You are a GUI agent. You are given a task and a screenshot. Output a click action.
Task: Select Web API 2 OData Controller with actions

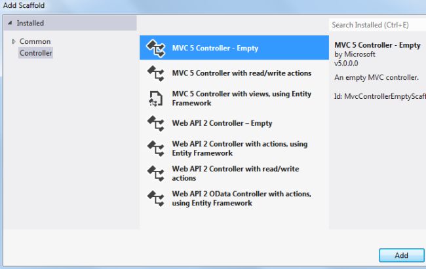pyautogui.click(x=241, y=198)
